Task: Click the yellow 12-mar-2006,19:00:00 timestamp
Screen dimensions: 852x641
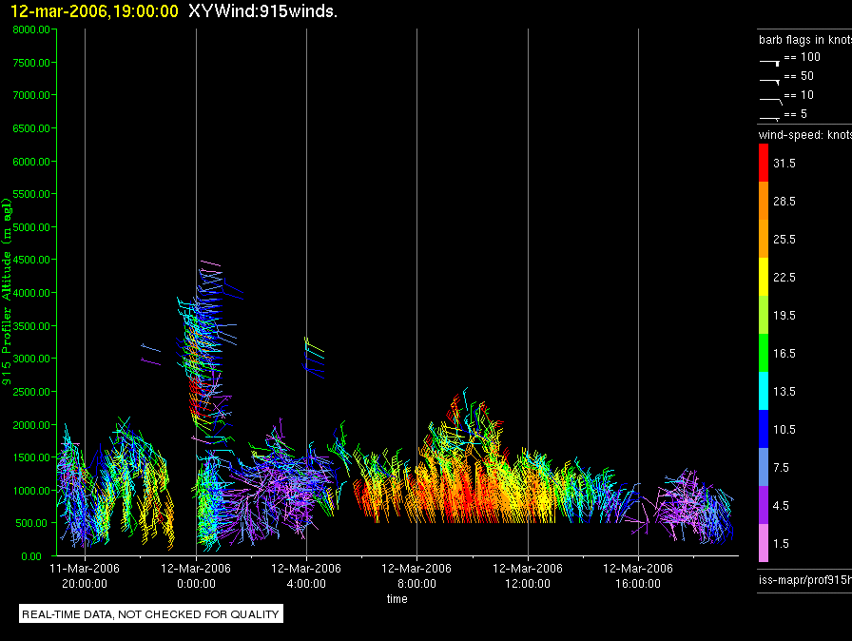Action: (94, 10)
